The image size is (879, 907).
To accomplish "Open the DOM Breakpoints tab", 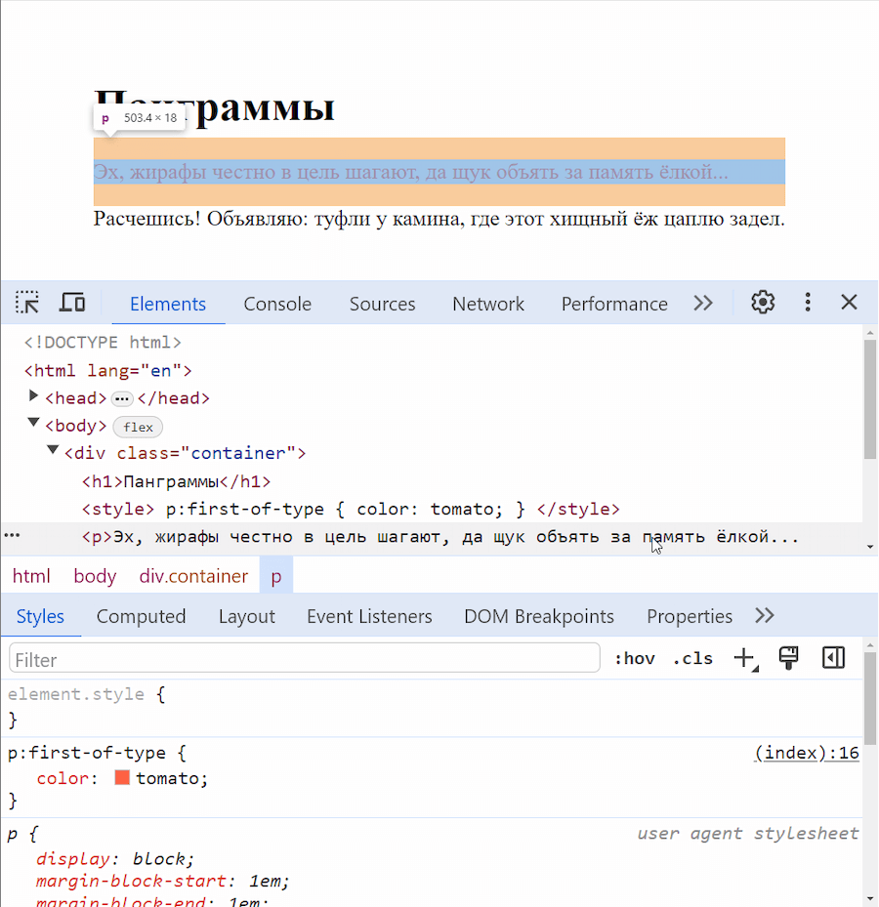I will click(539, 617).
